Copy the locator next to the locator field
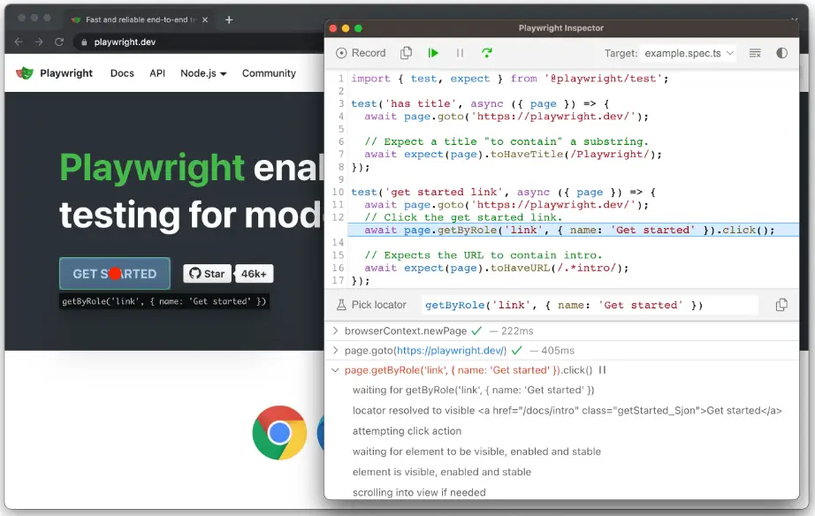This screenshot has height=516, width=815. 781,305
